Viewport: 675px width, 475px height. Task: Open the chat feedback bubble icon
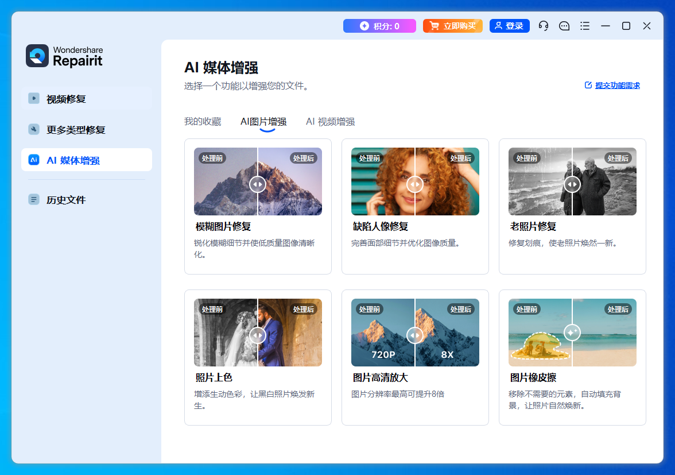(564, 26)
